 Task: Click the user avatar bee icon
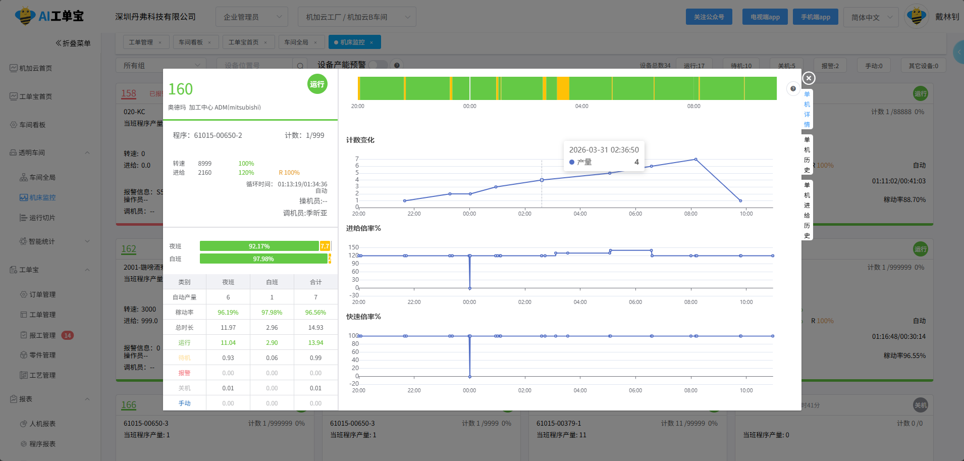(x=916, y=17)
